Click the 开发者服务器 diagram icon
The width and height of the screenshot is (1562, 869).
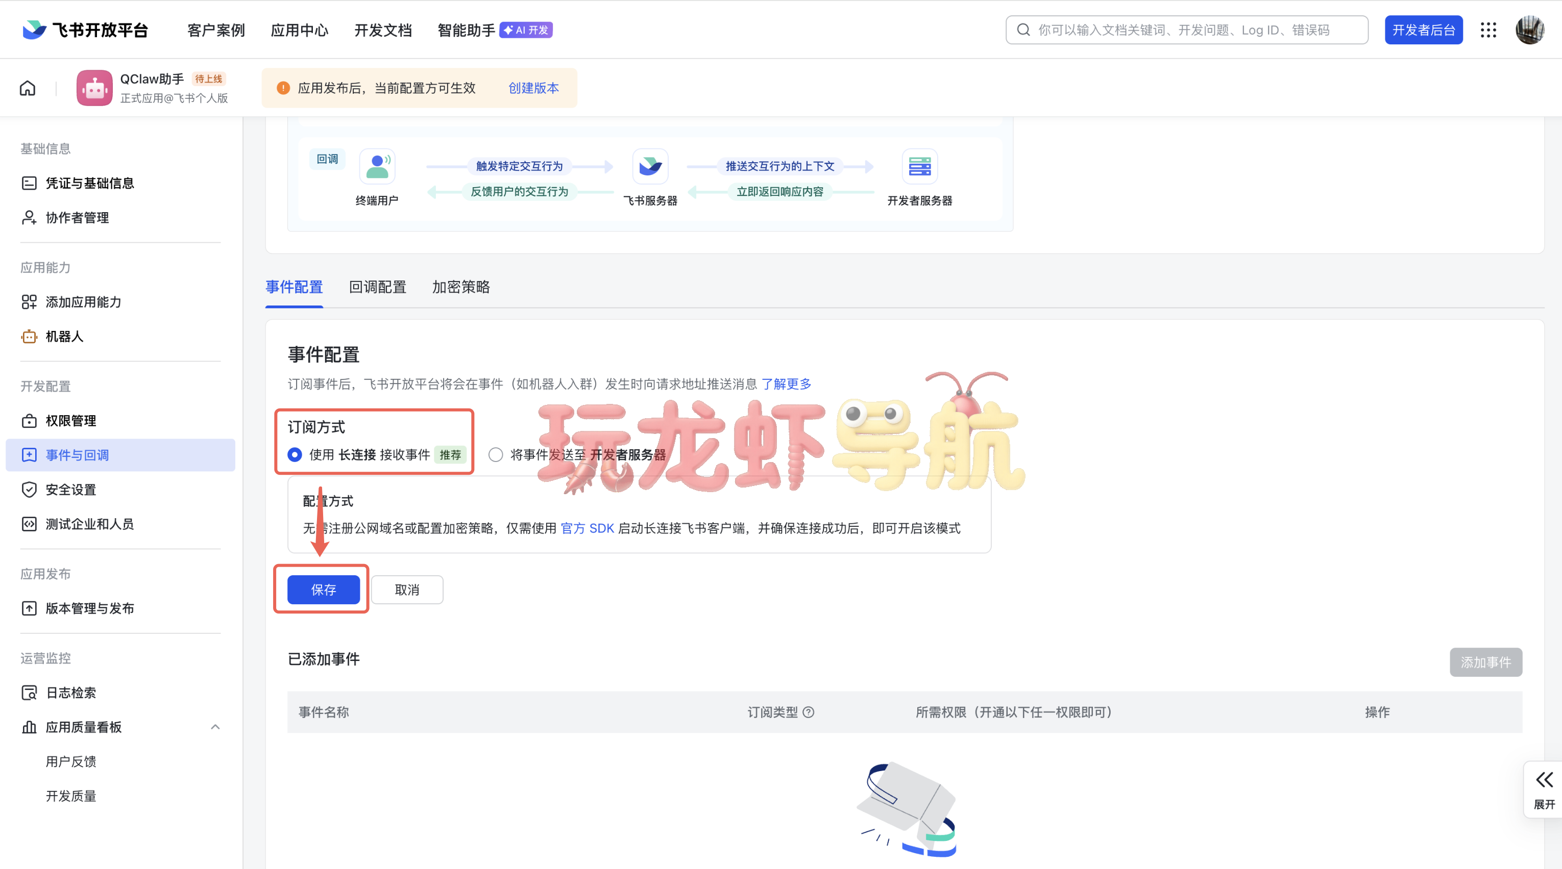point(920,166)
